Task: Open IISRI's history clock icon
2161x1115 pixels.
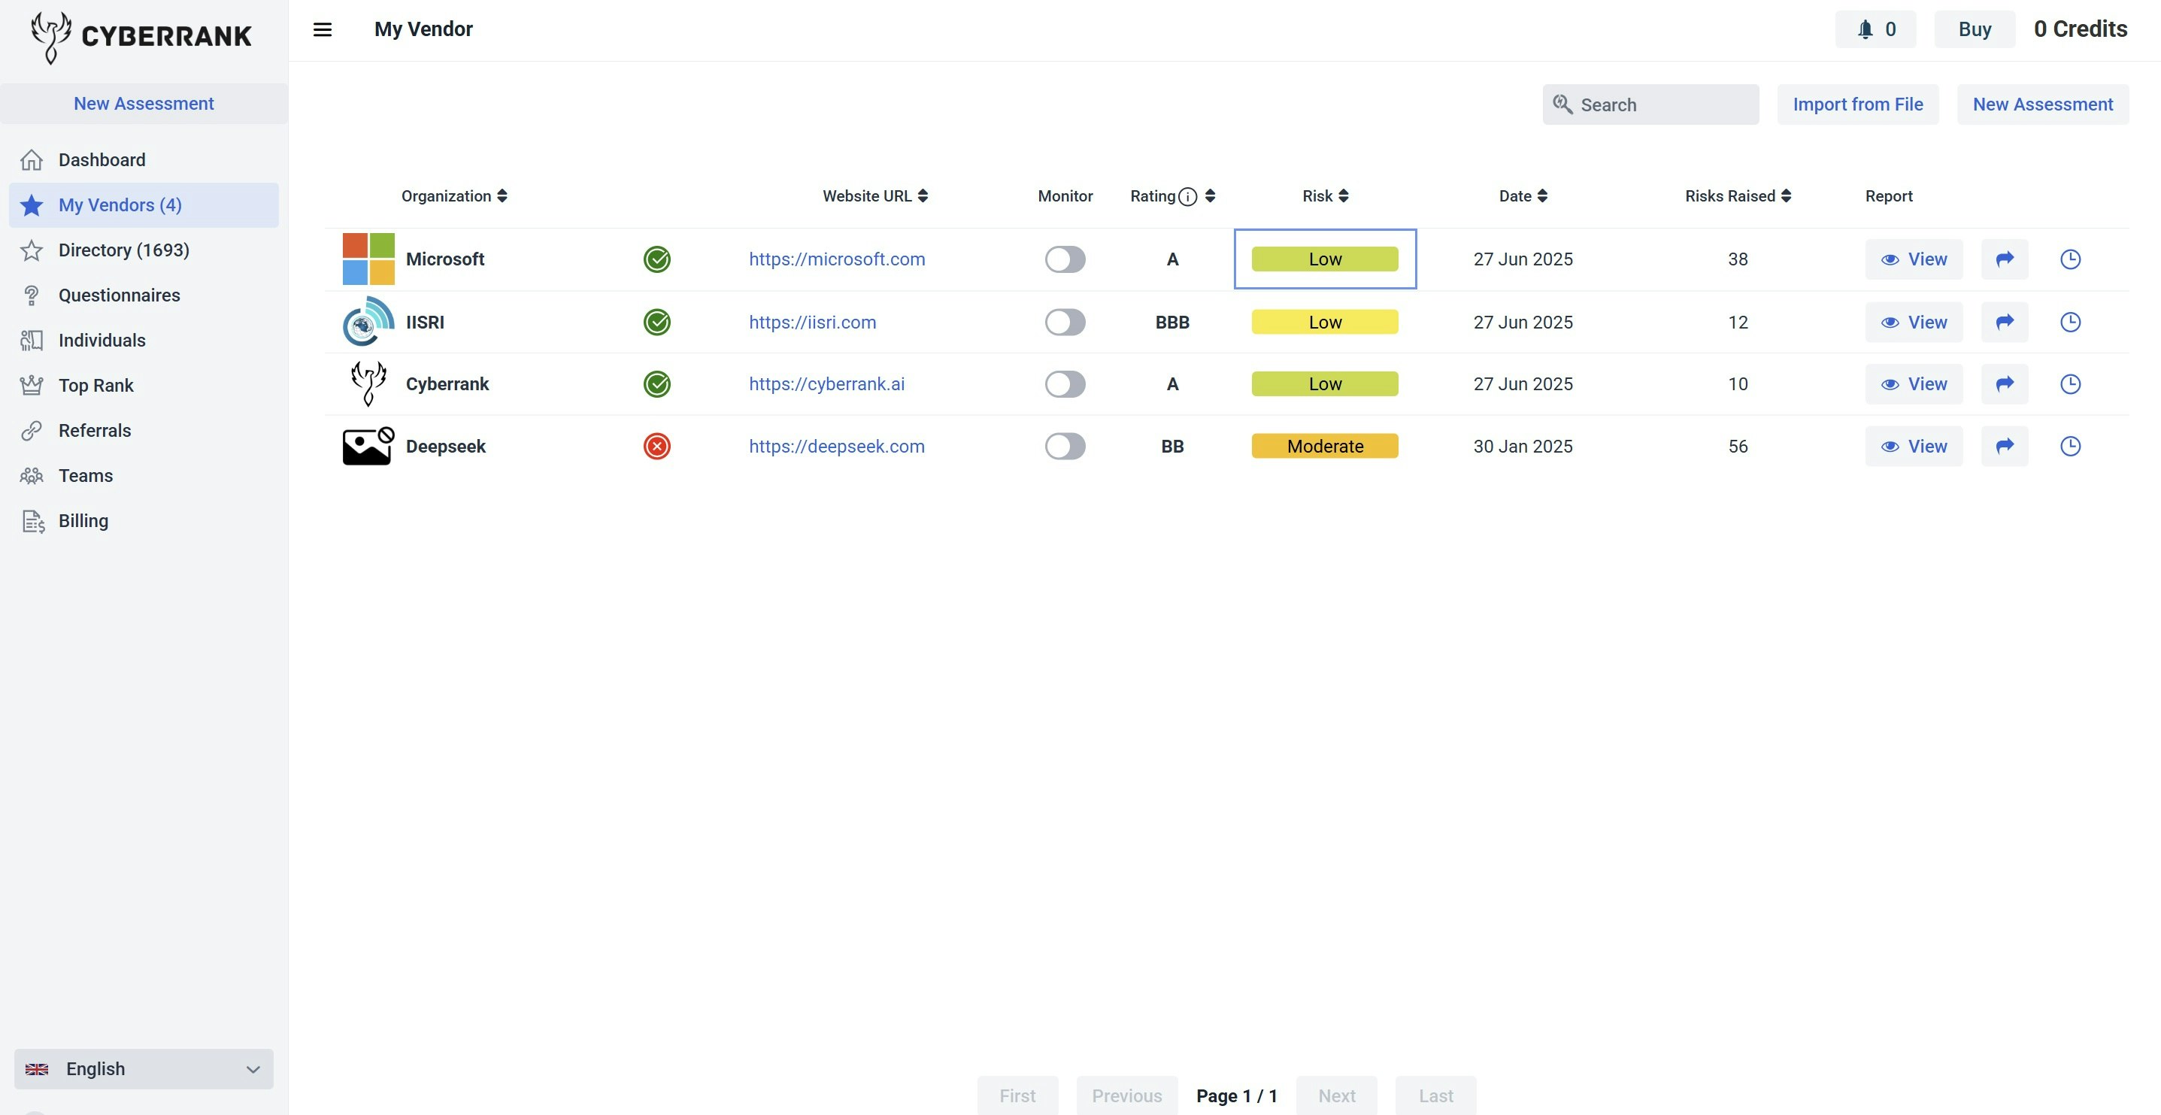Action: 2071,322
